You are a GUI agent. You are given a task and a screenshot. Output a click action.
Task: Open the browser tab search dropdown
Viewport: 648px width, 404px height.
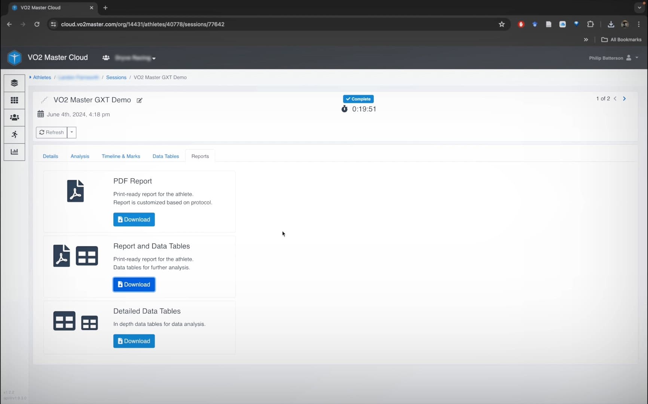pos(639,7)
